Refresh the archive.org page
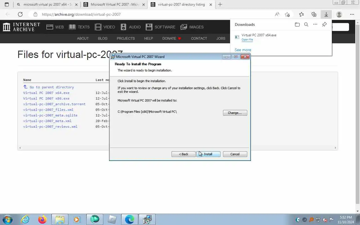Image resolution: width=360 pixels, height=225 pixels. pyautogui.click(x=20, y=14)
